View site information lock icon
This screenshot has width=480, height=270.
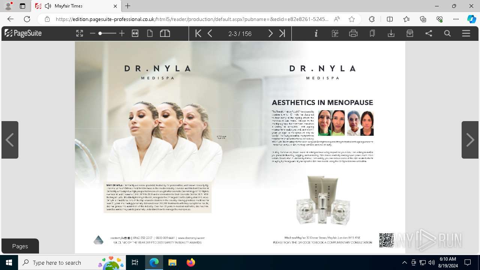tap(47, 19)
